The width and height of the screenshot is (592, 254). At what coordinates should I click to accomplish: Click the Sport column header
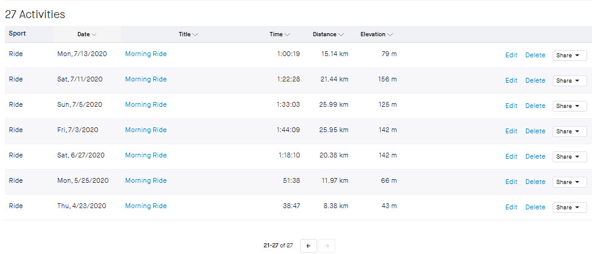pos(18,34)
